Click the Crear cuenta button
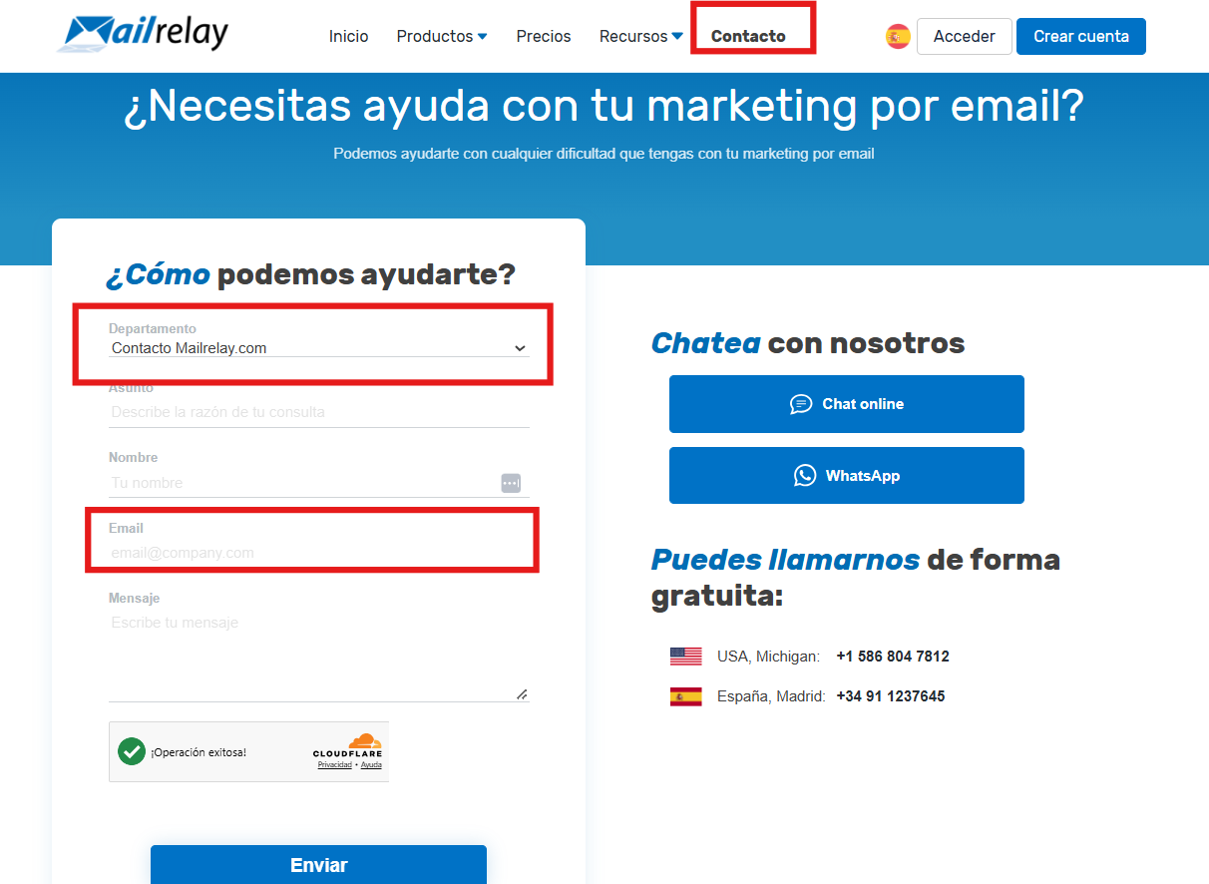The height and width of the screenshot is (884, 1209). (1081, 36)
